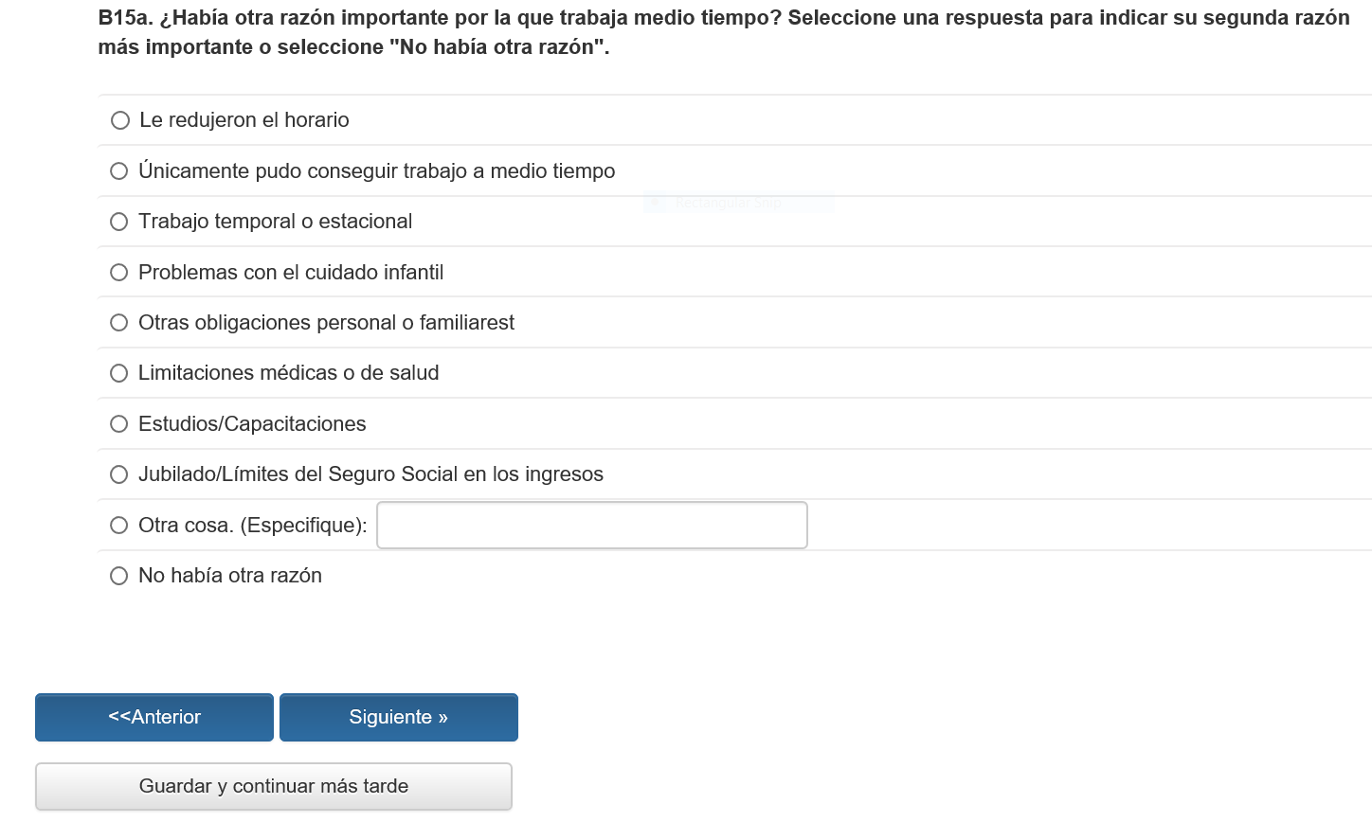Click the "Trabajo temporal o estacional" label text
This screenshot has height=822, width=1372.
tap(275, 222)
